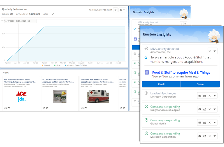Screen dimensions: 224x147
Task: Edit the quarterly goal with pencil icon
Action: pos(53,14)
